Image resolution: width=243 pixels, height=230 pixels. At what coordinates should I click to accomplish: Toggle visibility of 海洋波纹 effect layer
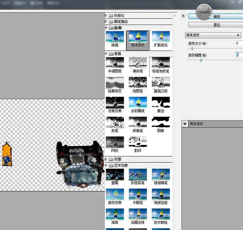[185, 124]
